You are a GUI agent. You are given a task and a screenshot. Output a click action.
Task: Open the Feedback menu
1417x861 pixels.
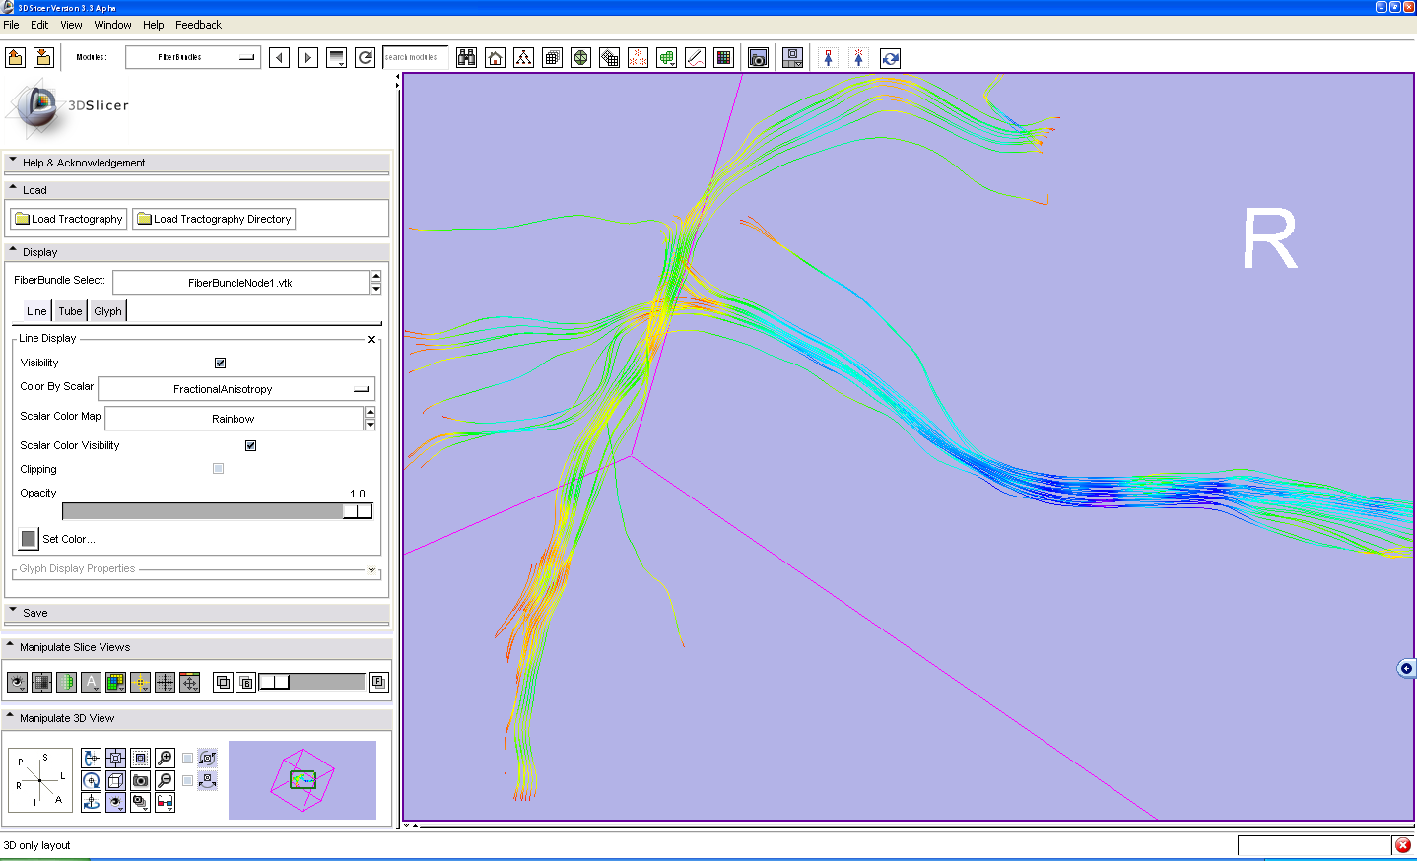point(198,25)
